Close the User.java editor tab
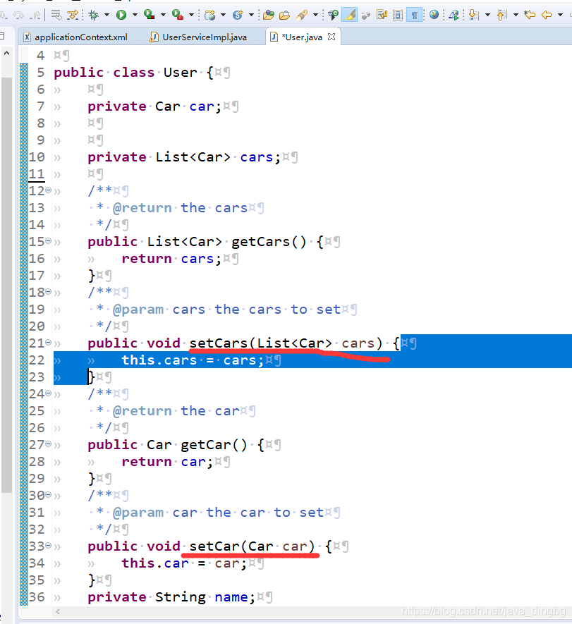The height and width of the screenshot is (624, 572). pyautogui.click(x=331, y=37)
